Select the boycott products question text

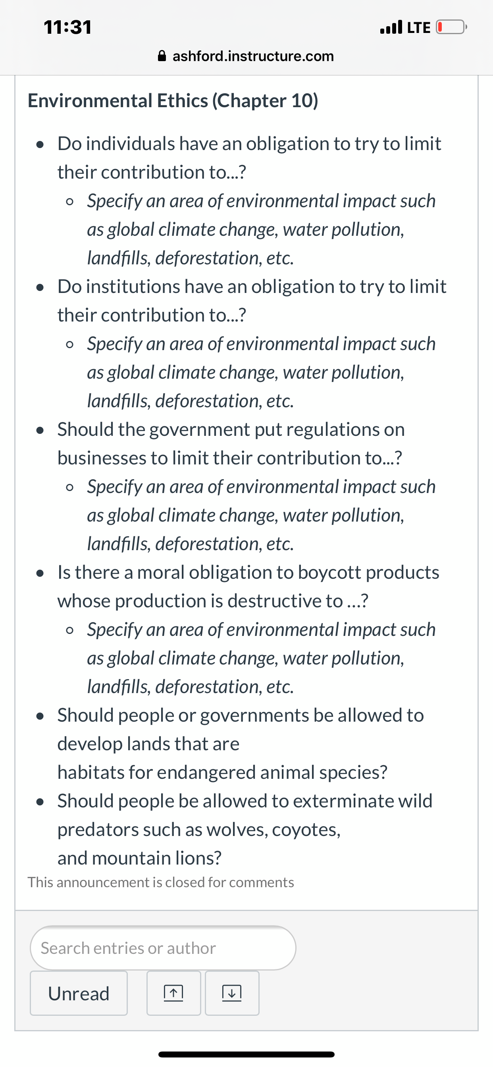248,587
